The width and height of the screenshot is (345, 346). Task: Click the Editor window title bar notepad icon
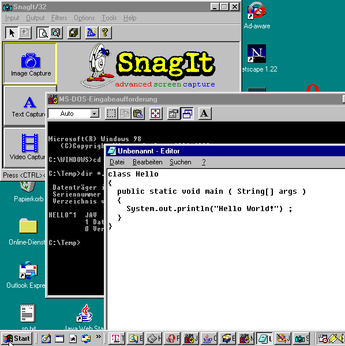[112, 151]
